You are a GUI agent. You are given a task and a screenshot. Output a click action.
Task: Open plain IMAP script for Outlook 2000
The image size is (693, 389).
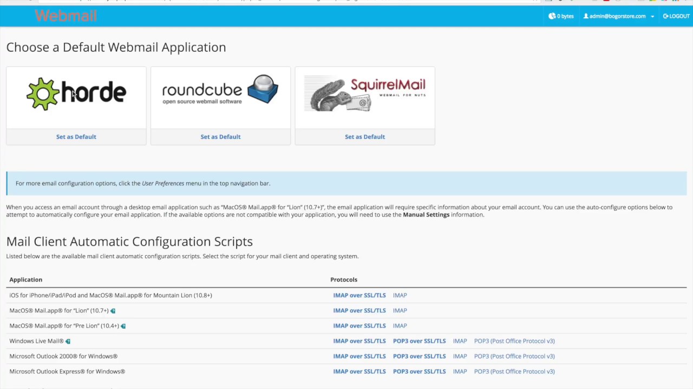pos(460,356)
